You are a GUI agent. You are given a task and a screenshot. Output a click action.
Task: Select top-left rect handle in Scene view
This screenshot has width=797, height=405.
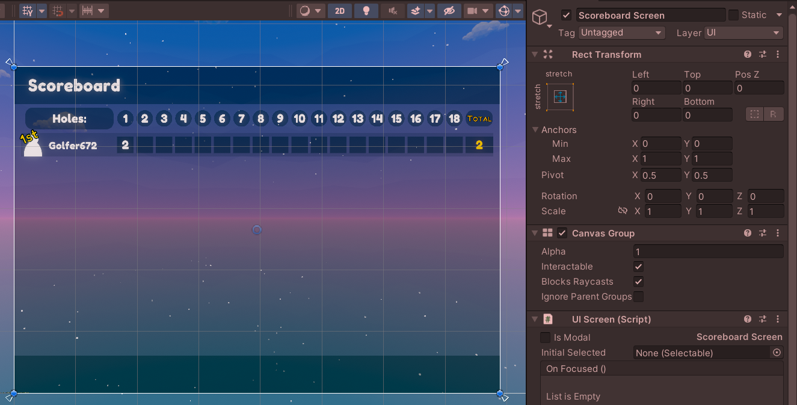tap(14, 67)
